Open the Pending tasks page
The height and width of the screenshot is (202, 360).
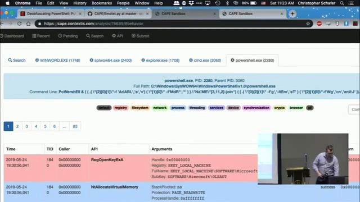[68, 36]
